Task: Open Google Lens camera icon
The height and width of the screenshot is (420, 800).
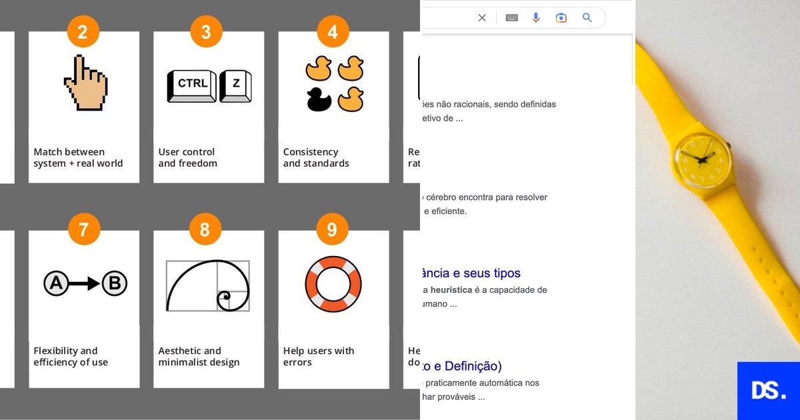Action: coord(561,18)
